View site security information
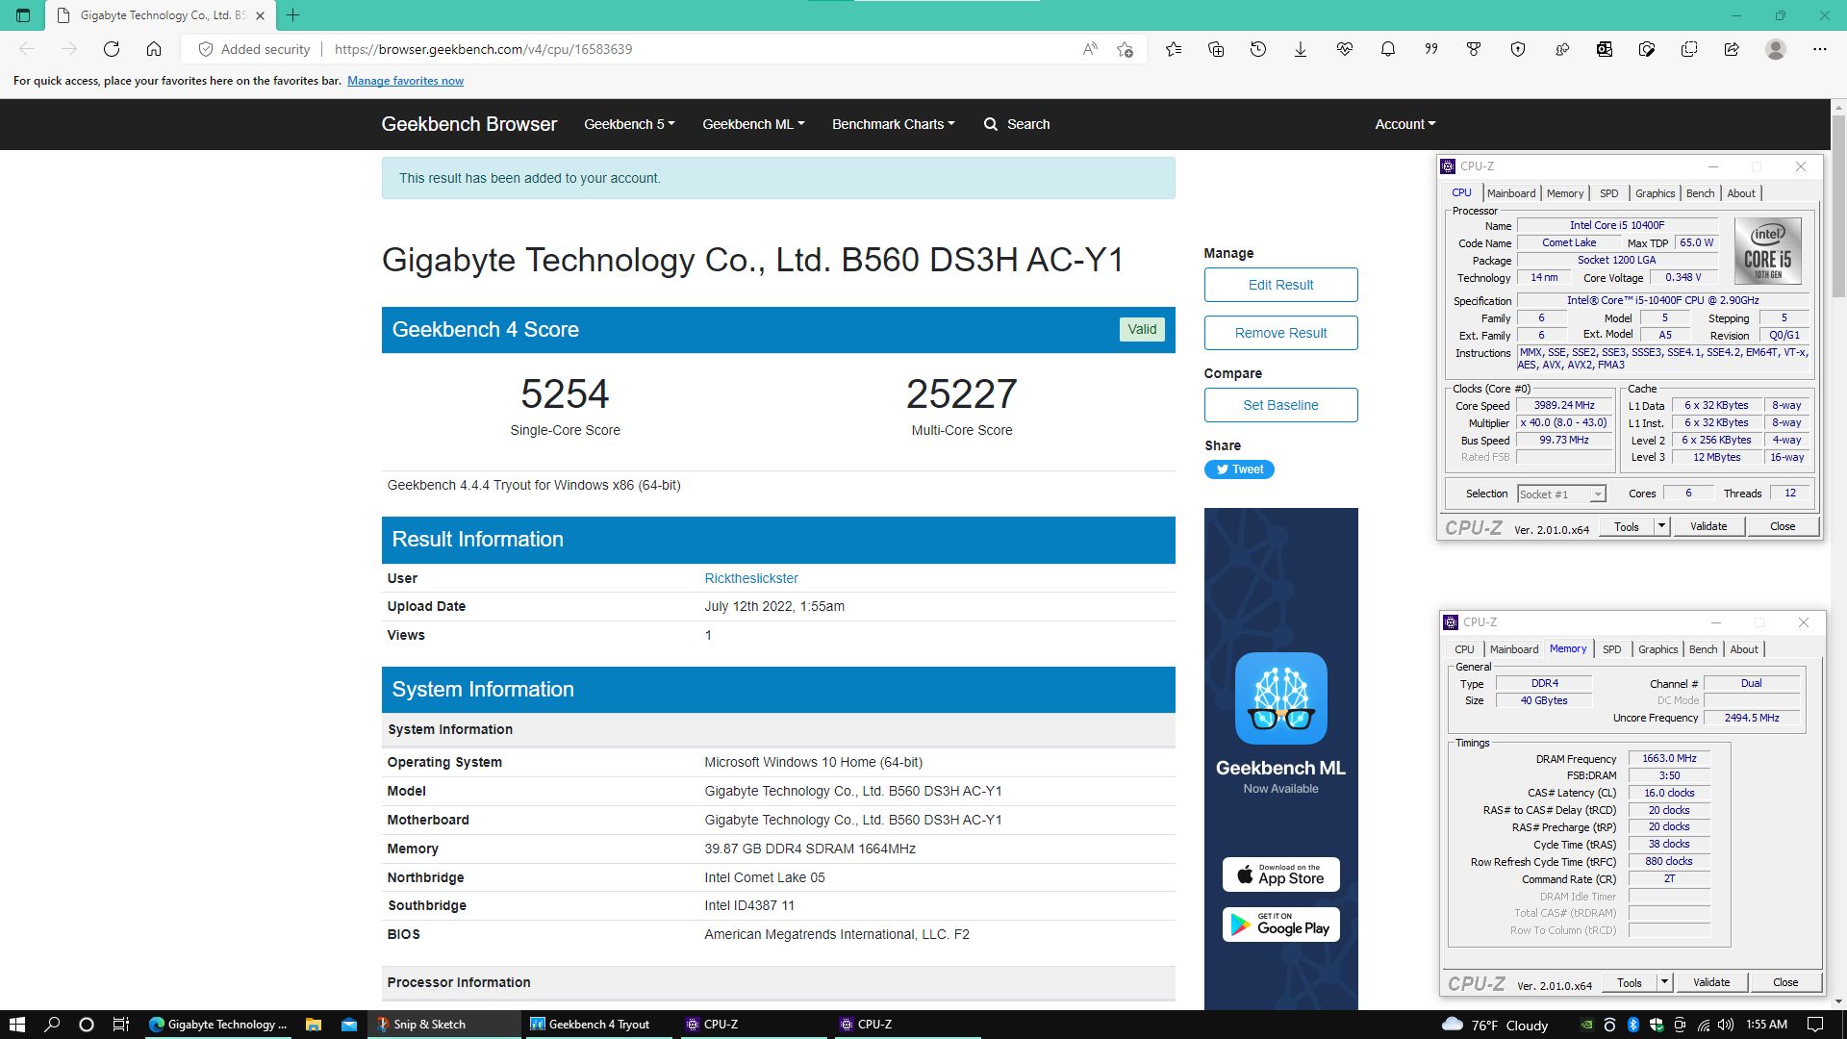 (x=254, y=49)
